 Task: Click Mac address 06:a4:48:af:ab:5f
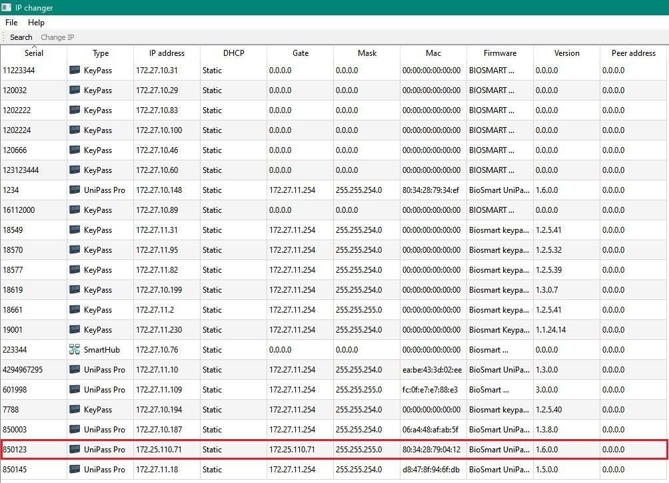tap(430, 429)
